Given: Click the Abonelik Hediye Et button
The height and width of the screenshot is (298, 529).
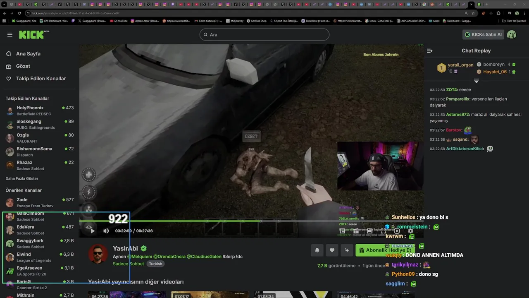Looking at the screenshot, I should point(385,250).
